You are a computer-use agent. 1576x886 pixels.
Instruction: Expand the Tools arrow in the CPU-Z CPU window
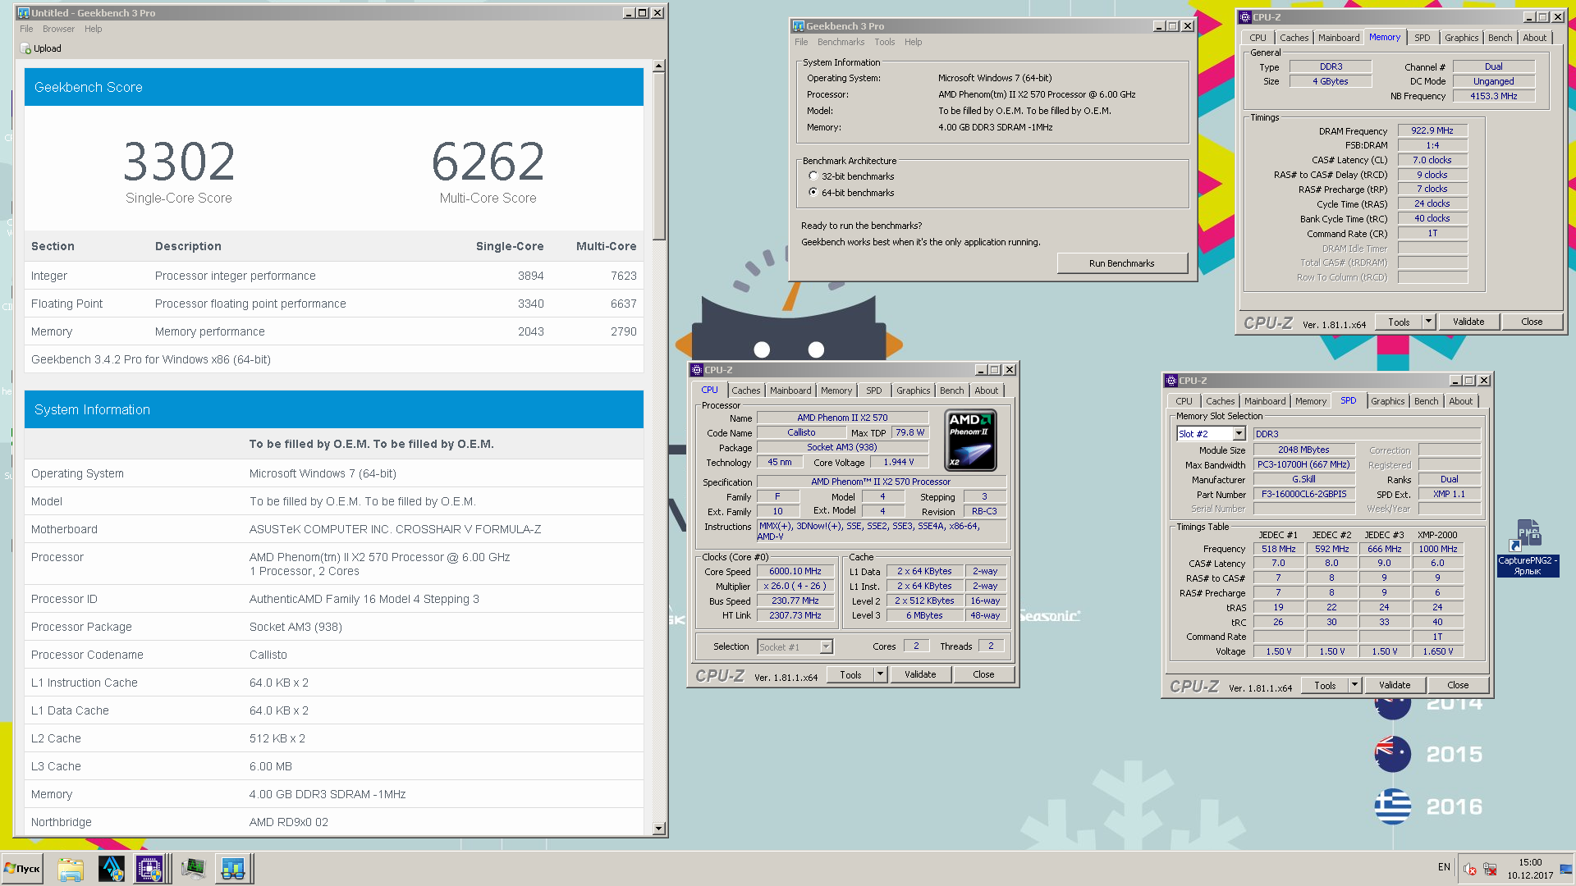pos(880,674)
